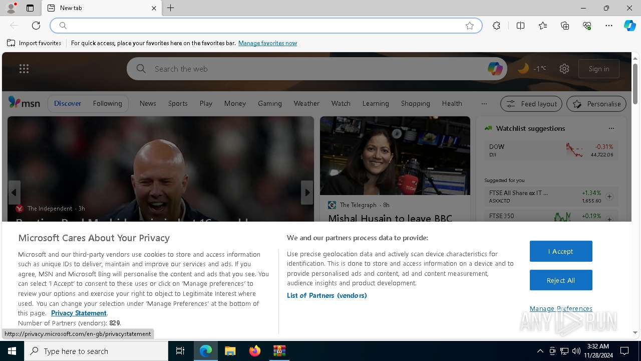Open Mishal Husain article thumbnail
This screenshot has width=641, height=361.
pyautogui.click(x=395, y=156)
